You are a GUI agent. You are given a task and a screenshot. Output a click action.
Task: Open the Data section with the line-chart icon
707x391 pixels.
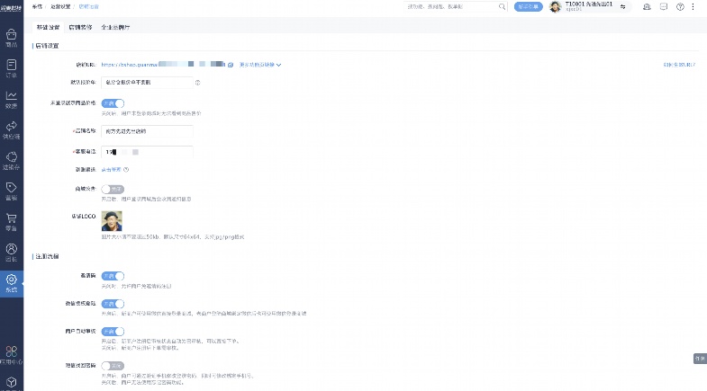12,99
